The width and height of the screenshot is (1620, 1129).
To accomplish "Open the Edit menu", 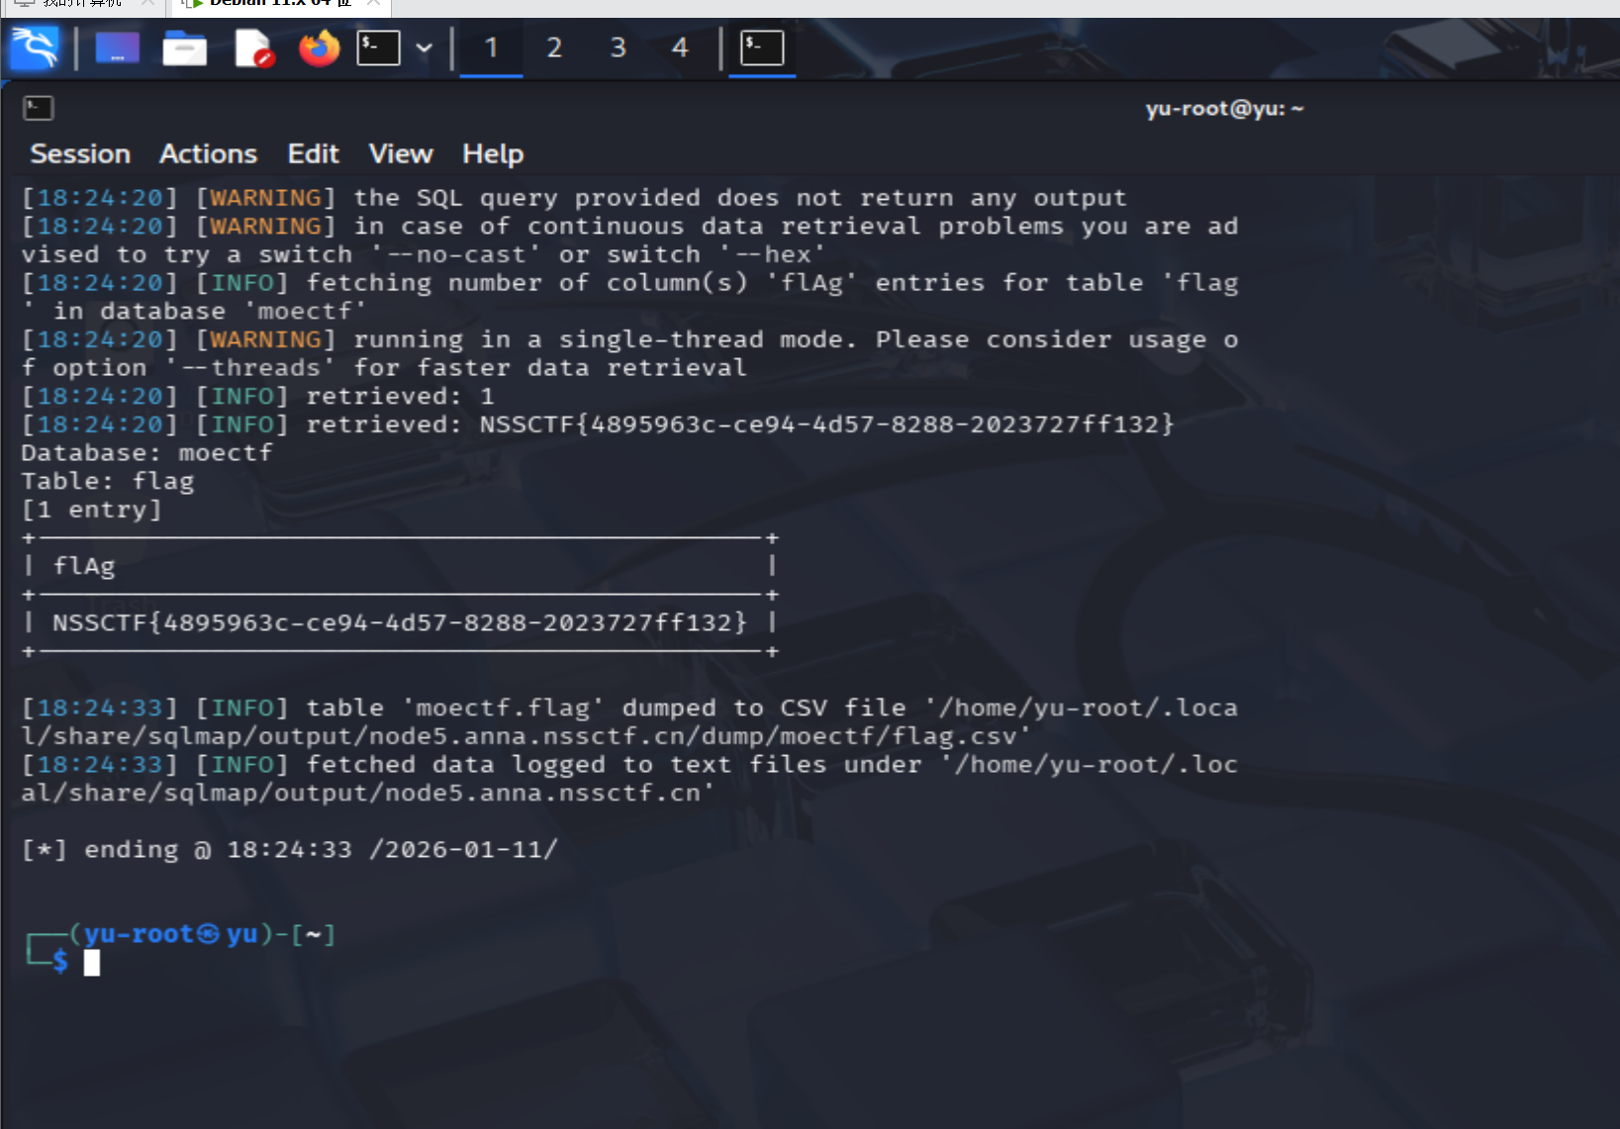I will (x=313, y=154).
